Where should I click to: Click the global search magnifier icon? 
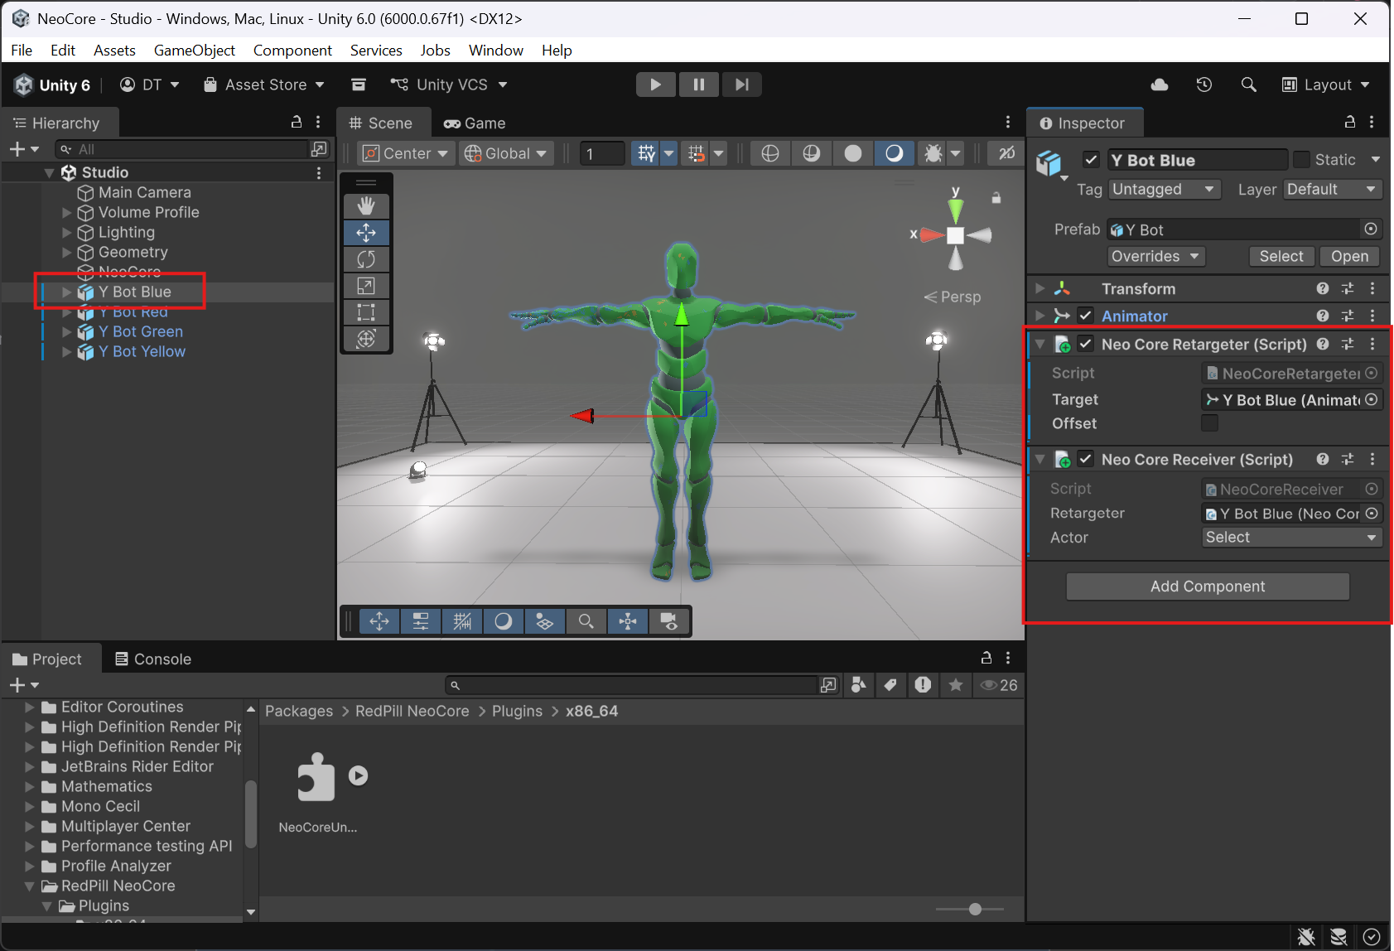click(1248, 84)
